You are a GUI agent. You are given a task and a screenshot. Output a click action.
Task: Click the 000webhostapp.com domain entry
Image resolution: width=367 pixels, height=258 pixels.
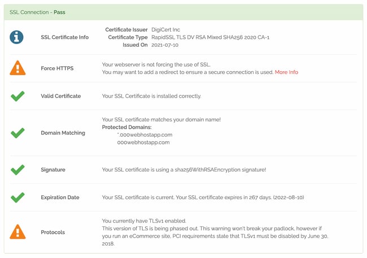tap(143, 143)
